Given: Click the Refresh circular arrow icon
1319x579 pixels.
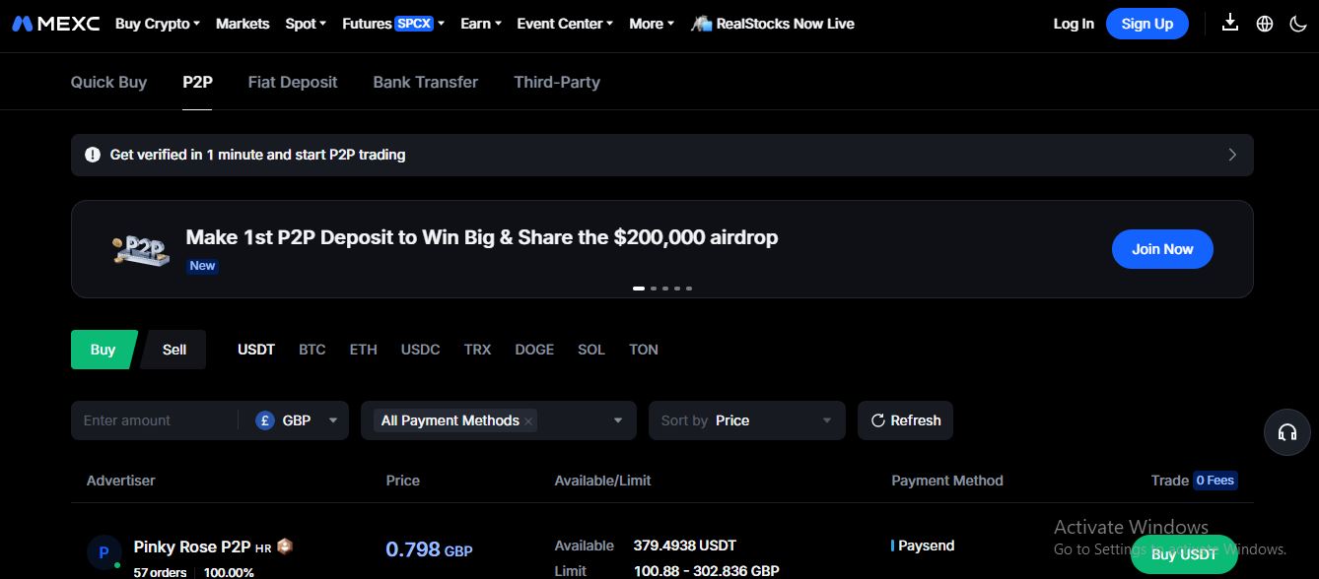Looking at the screenshot, I should click(x=877, y=420).
